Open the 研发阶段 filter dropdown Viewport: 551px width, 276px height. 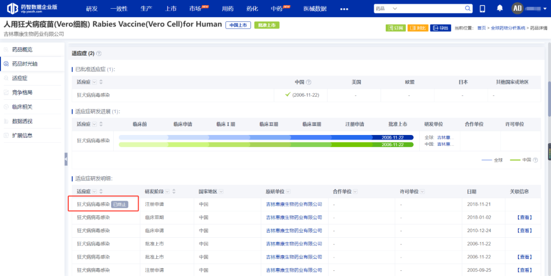(x=167, y=191)
